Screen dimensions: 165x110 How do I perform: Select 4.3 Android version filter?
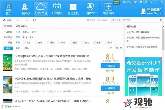pyautogui.click(x=31, y=37)
